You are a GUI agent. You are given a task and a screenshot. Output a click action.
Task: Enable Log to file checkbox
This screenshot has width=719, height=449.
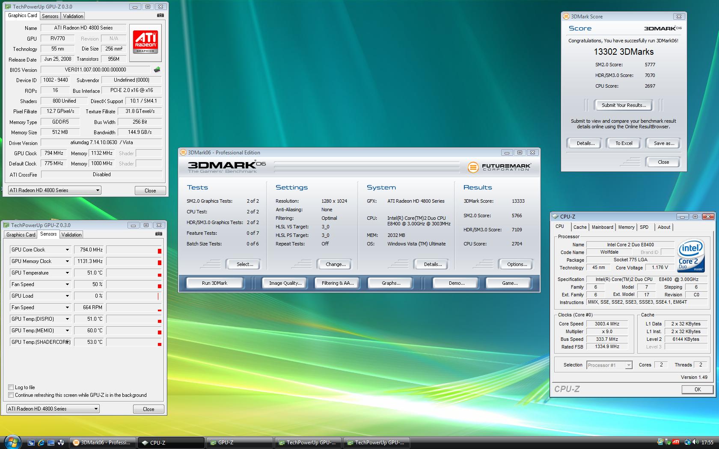(11, 387)
